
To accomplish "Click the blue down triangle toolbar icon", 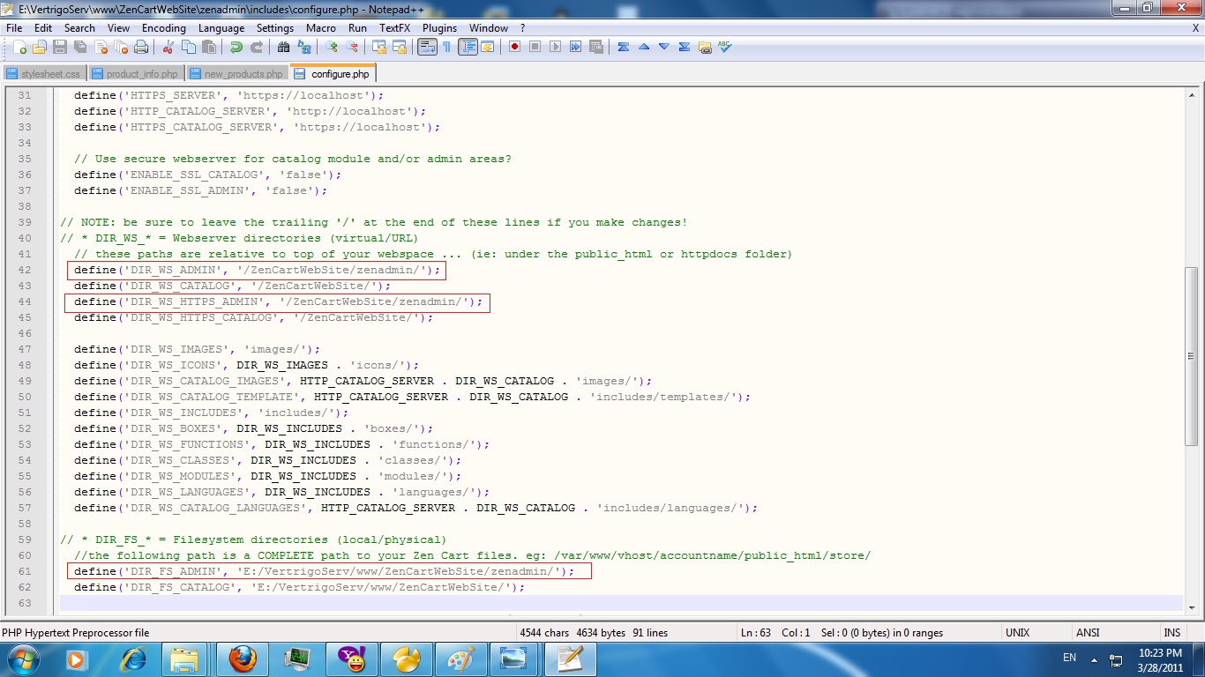I will [x=664, y=47].
